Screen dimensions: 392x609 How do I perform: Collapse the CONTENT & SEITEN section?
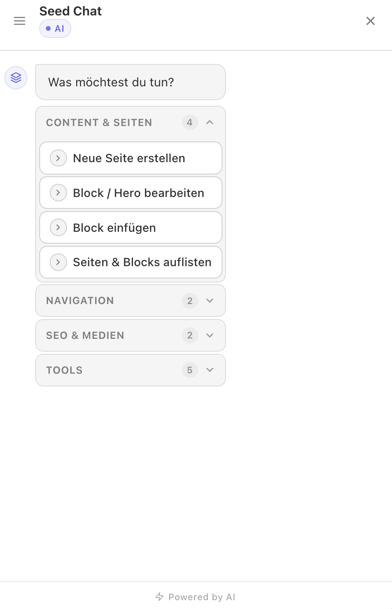[210, 123]
